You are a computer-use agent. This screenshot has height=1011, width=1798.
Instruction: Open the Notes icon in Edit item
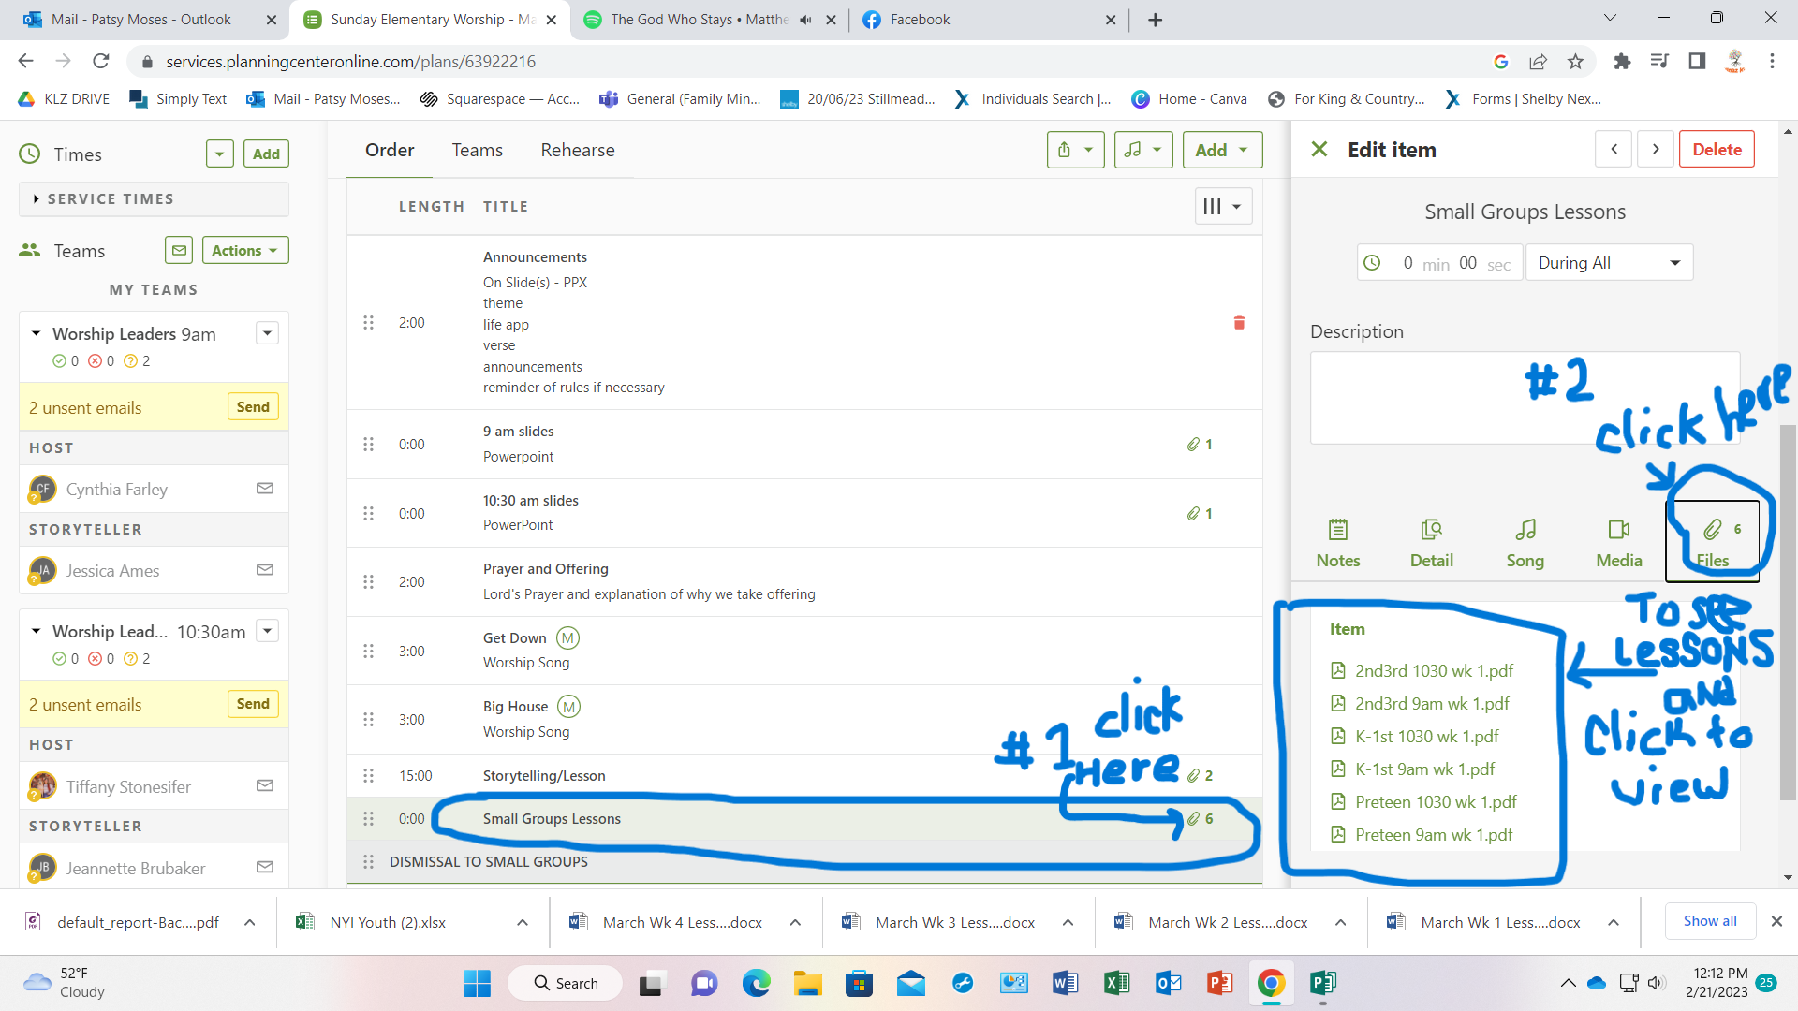pos(1338,543)
